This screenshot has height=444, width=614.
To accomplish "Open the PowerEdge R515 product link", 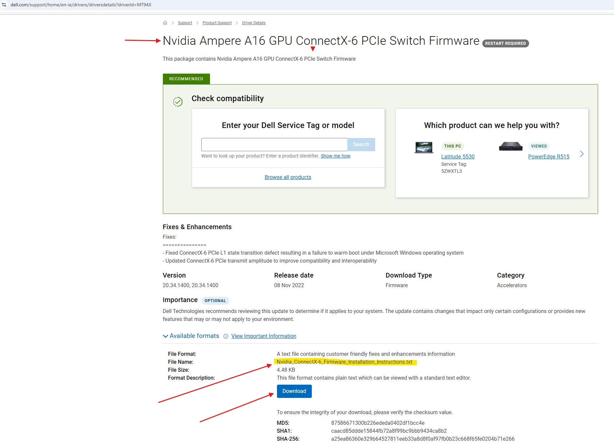I will (549, 157).
